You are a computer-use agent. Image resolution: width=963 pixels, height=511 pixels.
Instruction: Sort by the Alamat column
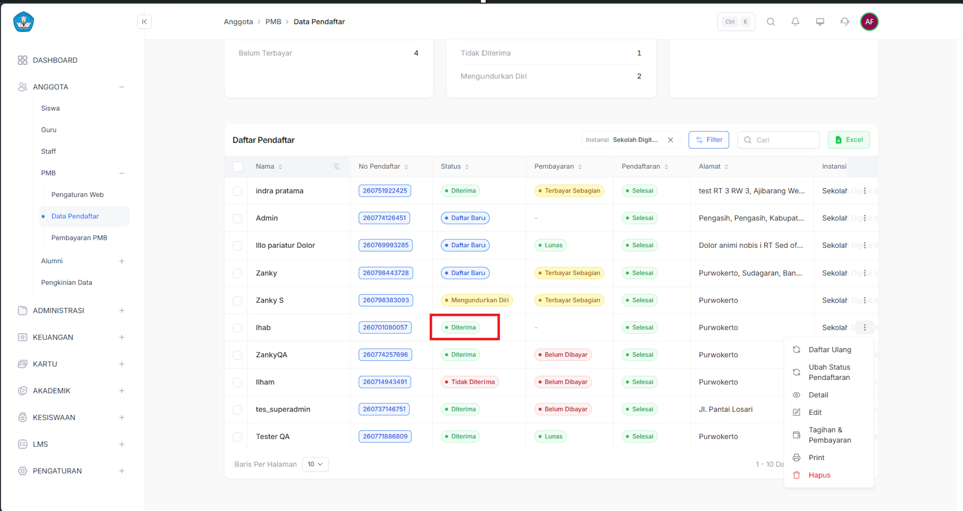coord(726,167)
